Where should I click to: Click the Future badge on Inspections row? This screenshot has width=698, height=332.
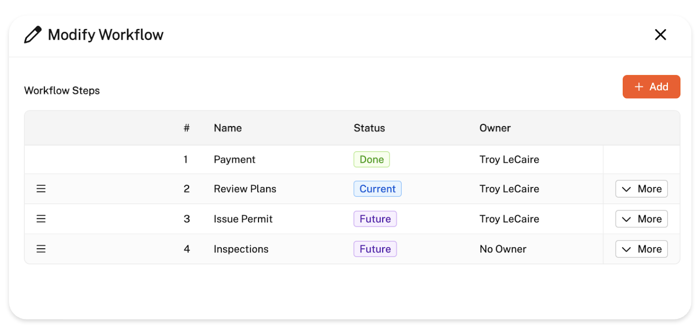pos(375,249)
